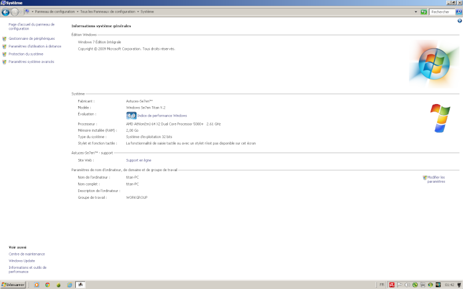Viewport: 463px width, 289px height.
Task: Open the recent pages dropdown beside Forward
Action: [x=20, y=12]
